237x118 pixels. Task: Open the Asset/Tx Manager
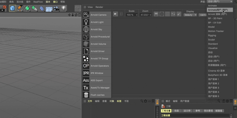point(97,88)
